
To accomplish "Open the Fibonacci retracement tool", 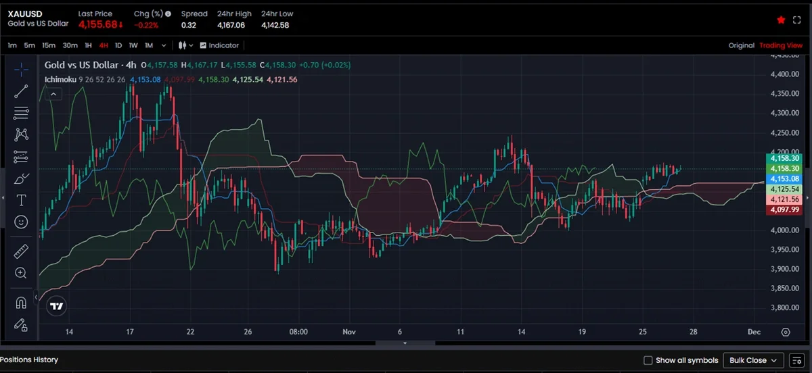I will tap(21, 113).
